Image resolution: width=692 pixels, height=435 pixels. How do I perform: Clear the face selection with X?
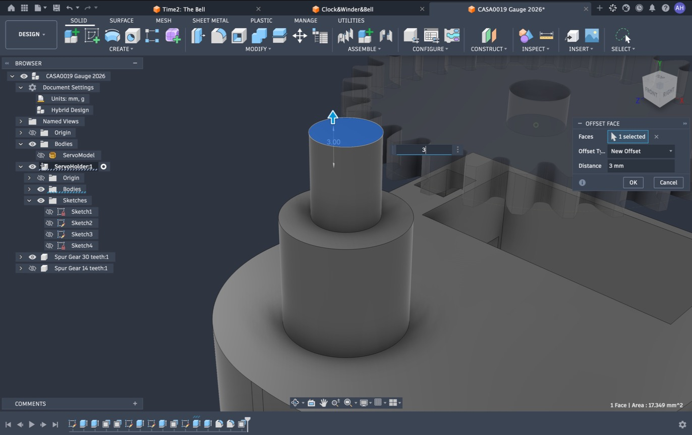(x=656, y=137)
